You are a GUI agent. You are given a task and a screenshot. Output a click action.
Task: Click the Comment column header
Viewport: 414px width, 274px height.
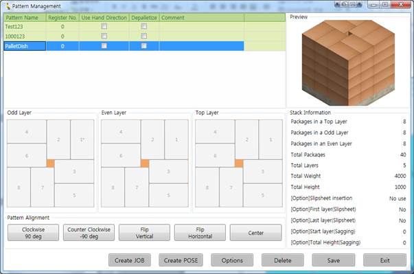click(x=202, y=18)
